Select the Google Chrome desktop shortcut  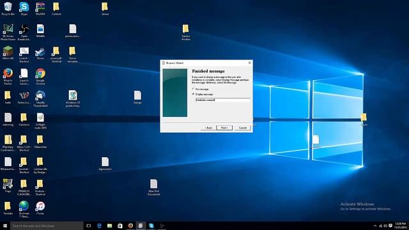[x=40, y=77]
